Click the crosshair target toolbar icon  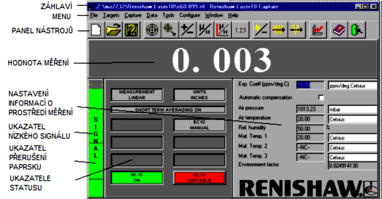point(152,30)
